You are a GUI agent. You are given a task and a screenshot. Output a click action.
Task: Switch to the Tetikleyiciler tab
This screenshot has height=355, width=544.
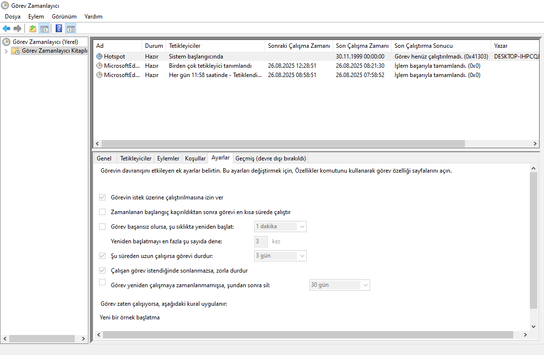[x=136, y=158]
